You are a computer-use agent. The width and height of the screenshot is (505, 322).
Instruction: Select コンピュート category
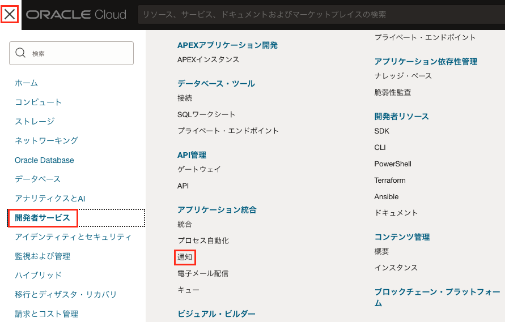pos(38,102)
